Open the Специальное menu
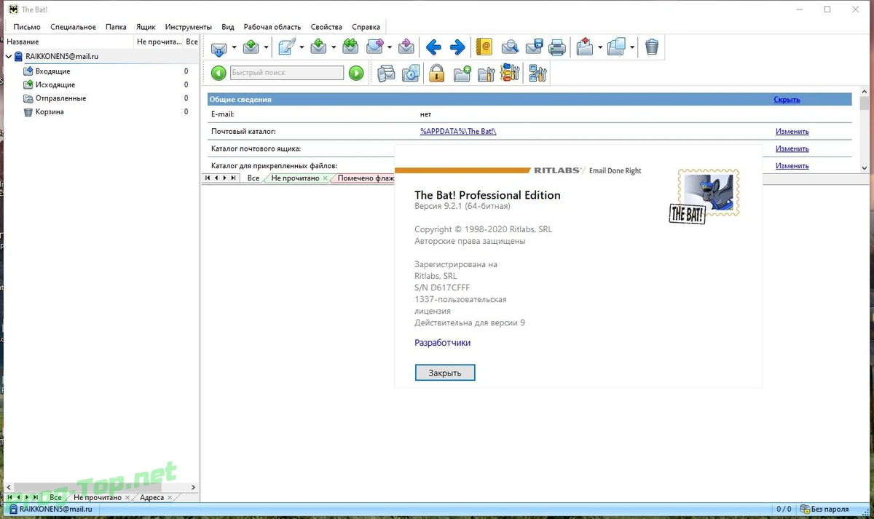Viewport: 874px width, 519px height. coord(73,27)
